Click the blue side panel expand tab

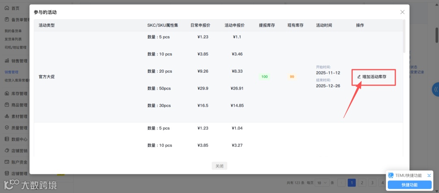coord(436,89)
